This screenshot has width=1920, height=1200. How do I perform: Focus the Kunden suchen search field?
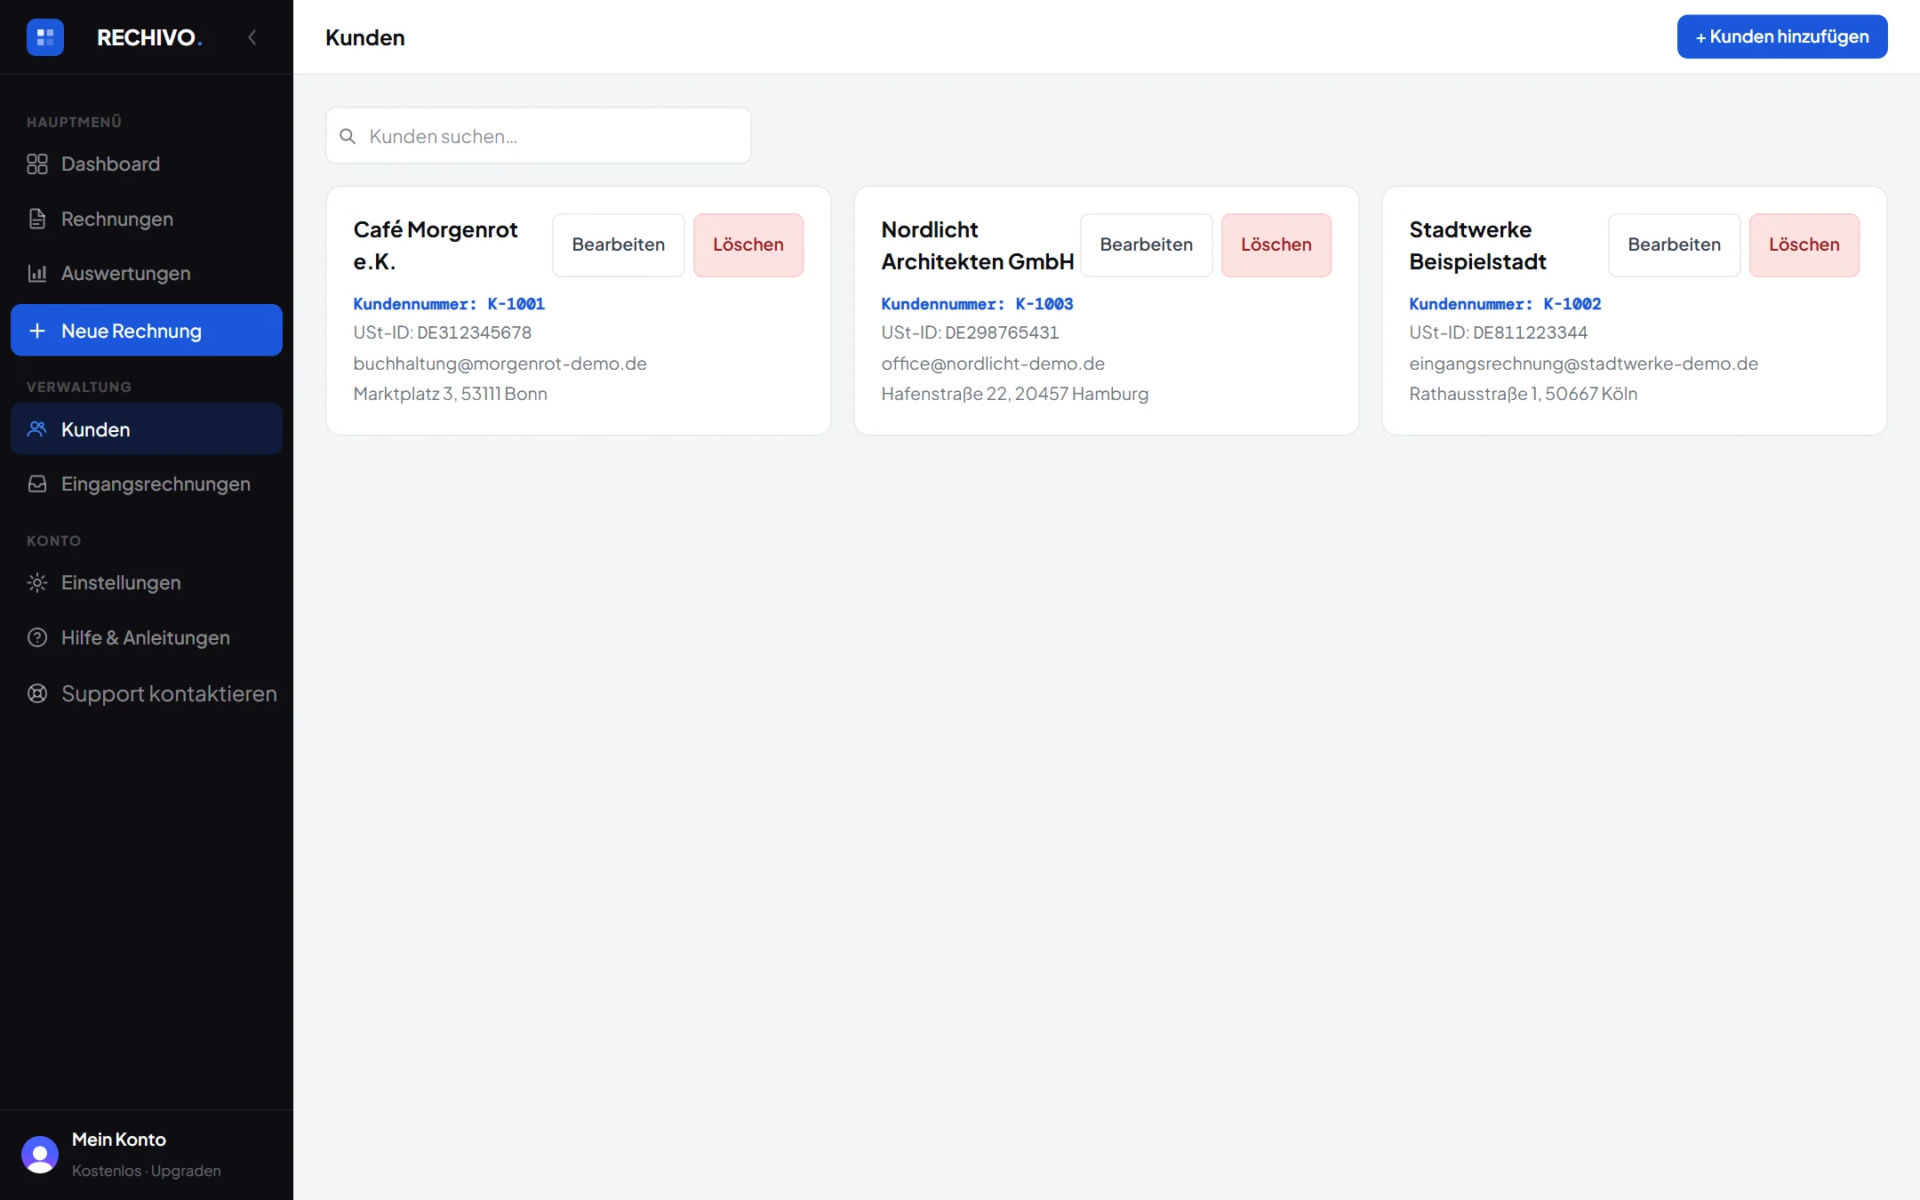coord(539,136)
